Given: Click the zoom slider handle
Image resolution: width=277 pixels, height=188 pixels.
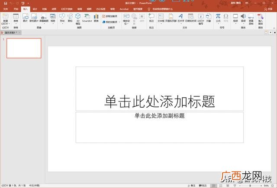Looking at the screenshot, I should (x=250, y=186).
